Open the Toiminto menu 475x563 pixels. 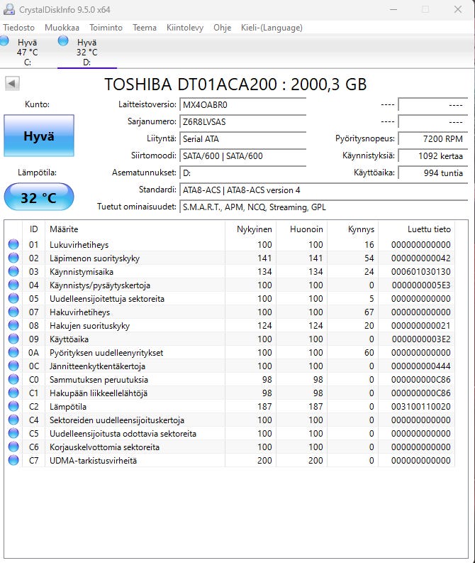coord(106,28)
